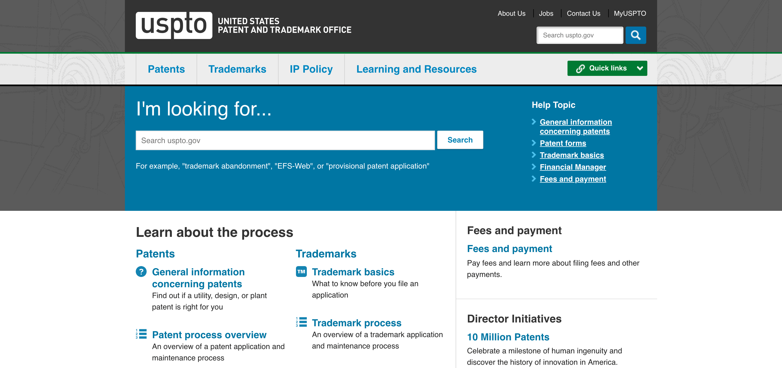Image resolution: width=782 pixels, height=368 pixels.
Task: Open the Learning and Resources menu
Action: tap(416, 69)
